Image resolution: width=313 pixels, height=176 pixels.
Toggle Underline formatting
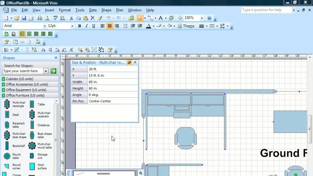pyautogui.click(x=94, y=26)
